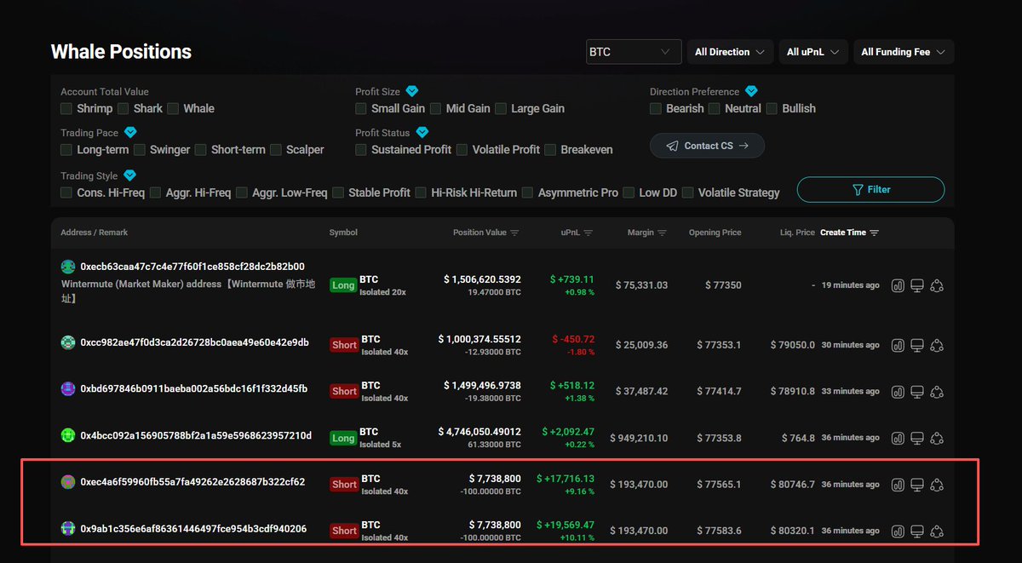Screen dimensions: 1022x563
Task: Click diamond icon beside Profit Size
Action: click(x=412, y=91)
